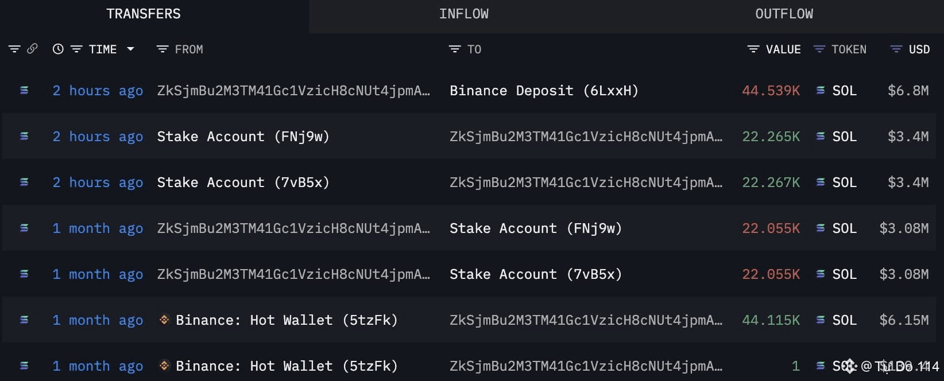Click SOL token icon in 22.265K row
Viewport: 944px width, 381px height.
pyautogui.click(x=821, y=136)
